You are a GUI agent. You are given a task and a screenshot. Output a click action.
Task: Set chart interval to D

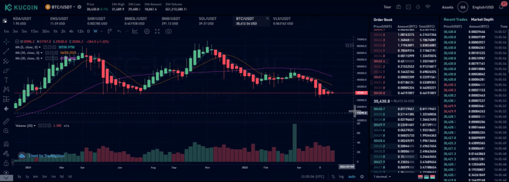[x=88, y=31]
